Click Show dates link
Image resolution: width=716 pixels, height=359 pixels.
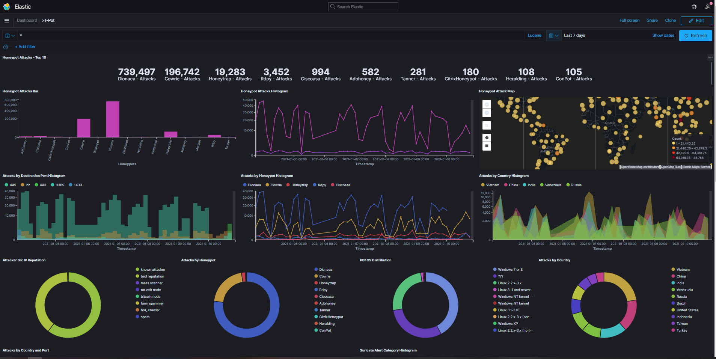coord(663,36)
